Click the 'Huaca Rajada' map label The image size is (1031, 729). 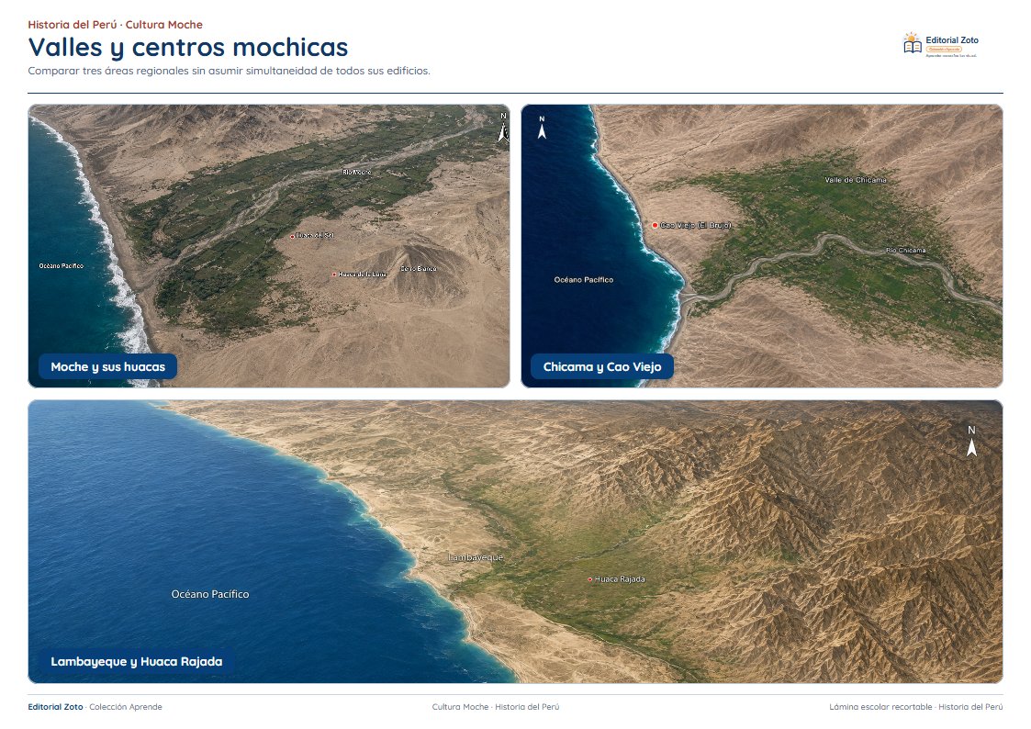point(620,579)
